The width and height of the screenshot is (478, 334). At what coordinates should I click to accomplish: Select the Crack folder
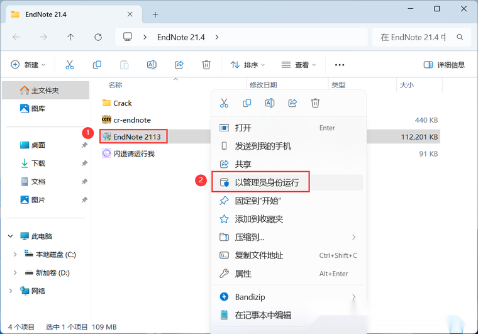click(123, 103)
